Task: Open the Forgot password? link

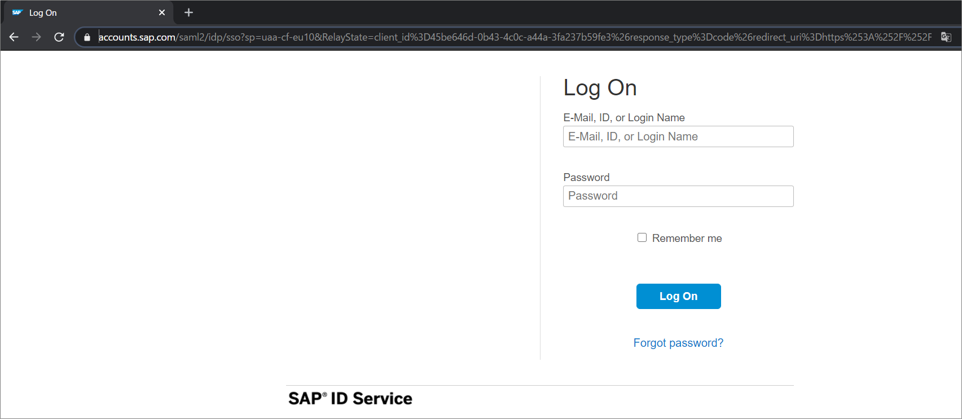Action: (678, 343)
